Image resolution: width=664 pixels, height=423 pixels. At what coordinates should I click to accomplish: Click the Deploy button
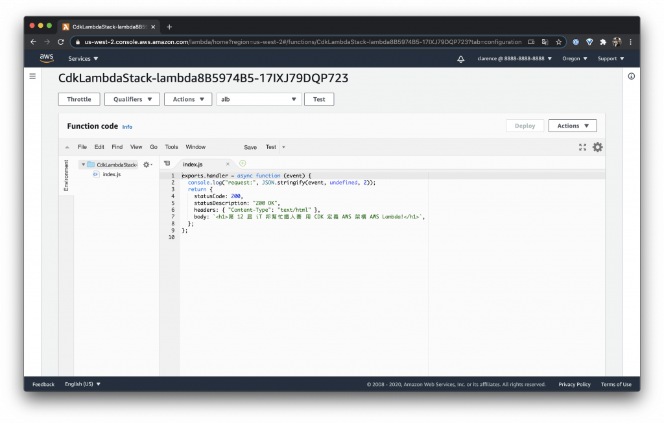tap(525, 126)
